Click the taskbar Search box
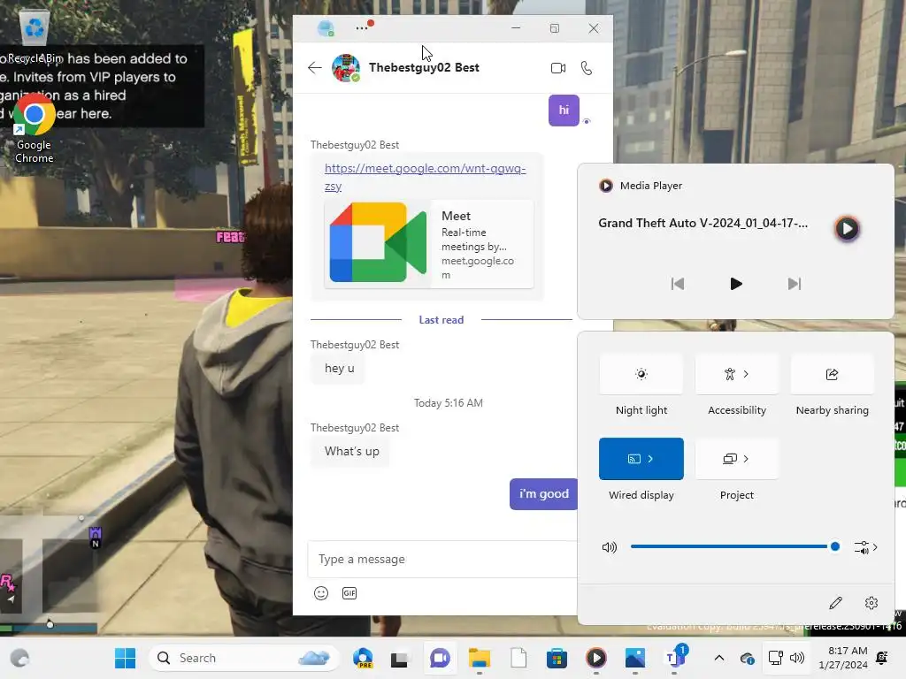906x679 pixels. point(244,658)
